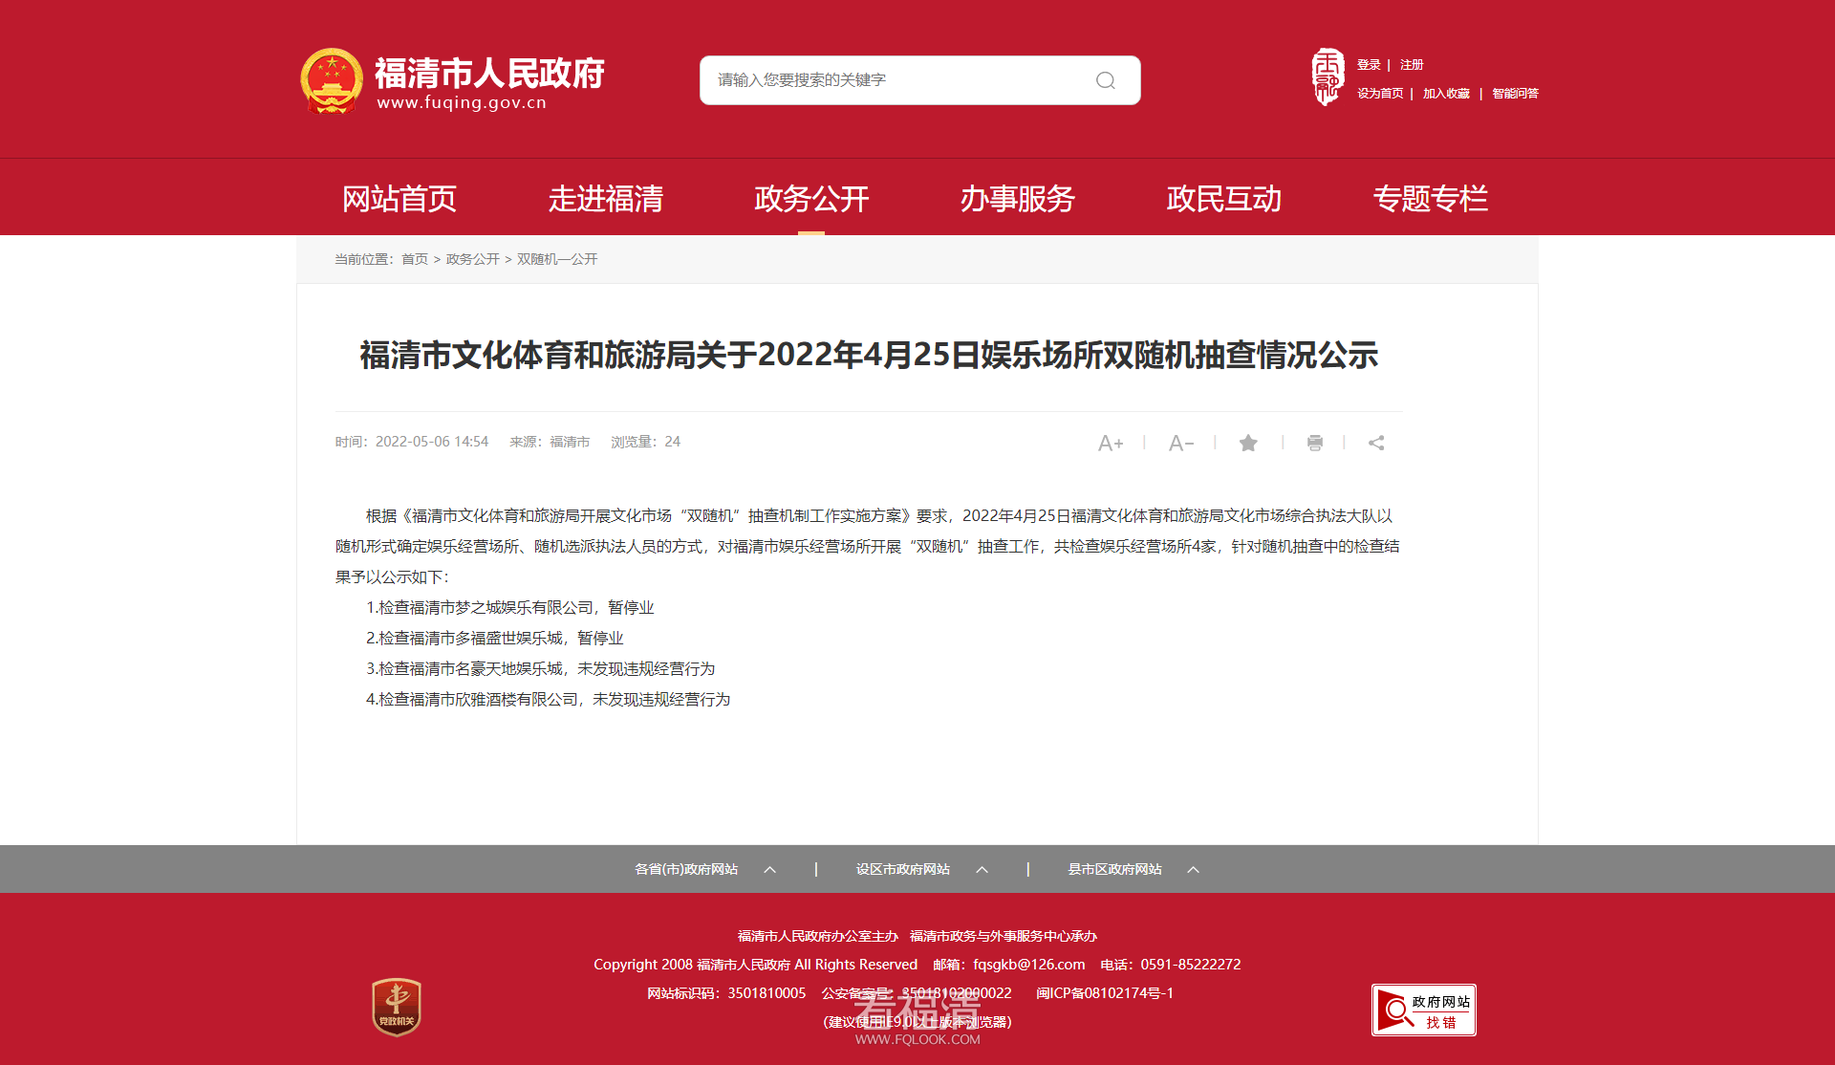
Task: Click the 登录 login link
Action: tap(1369, 65)
